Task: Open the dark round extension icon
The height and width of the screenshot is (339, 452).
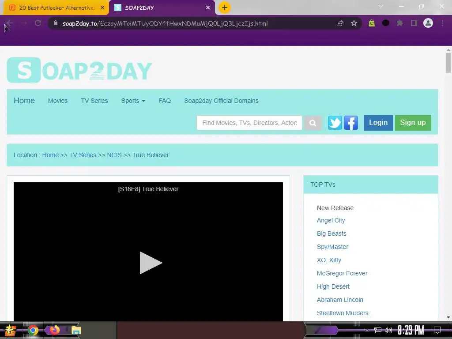Action: pyautogui.click(x=386, y=23)
